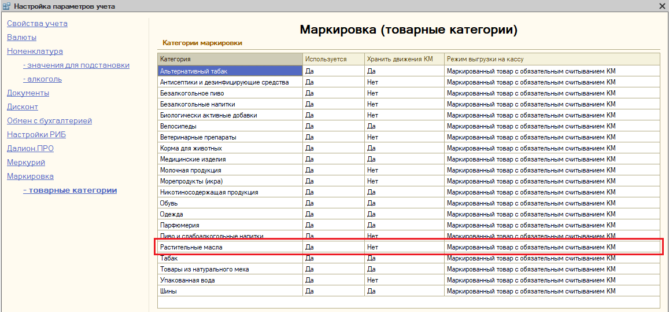Open the Валюты settings link
Image resolution: width=669 pixels, height=312 pixels.
21,38
